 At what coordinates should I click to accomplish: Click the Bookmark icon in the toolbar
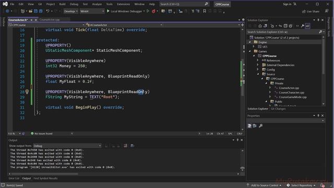[x=205, y=11]
